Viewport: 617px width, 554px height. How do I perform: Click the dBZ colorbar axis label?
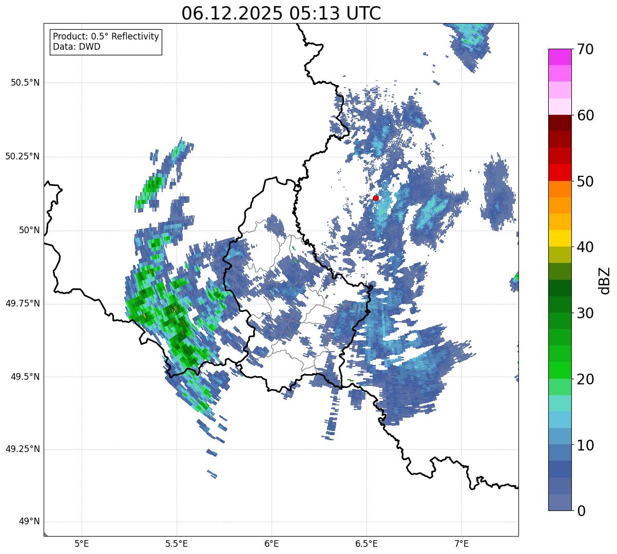pos(605,280)
